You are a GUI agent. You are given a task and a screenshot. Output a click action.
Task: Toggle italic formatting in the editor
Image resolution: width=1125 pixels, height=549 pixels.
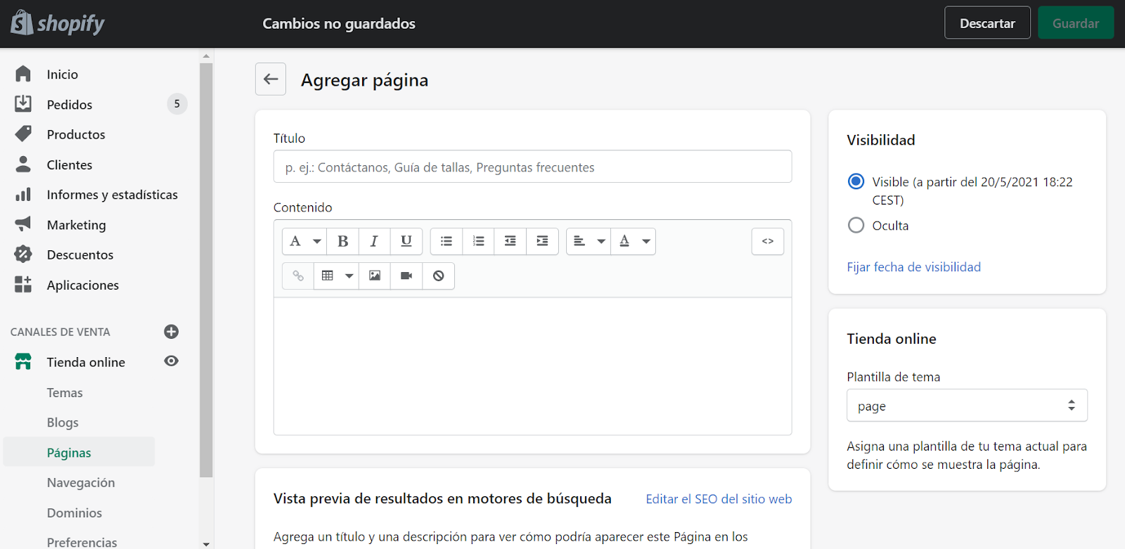tap(374, 241)
